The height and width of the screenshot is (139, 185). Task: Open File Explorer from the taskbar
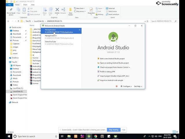coord(69,136)
